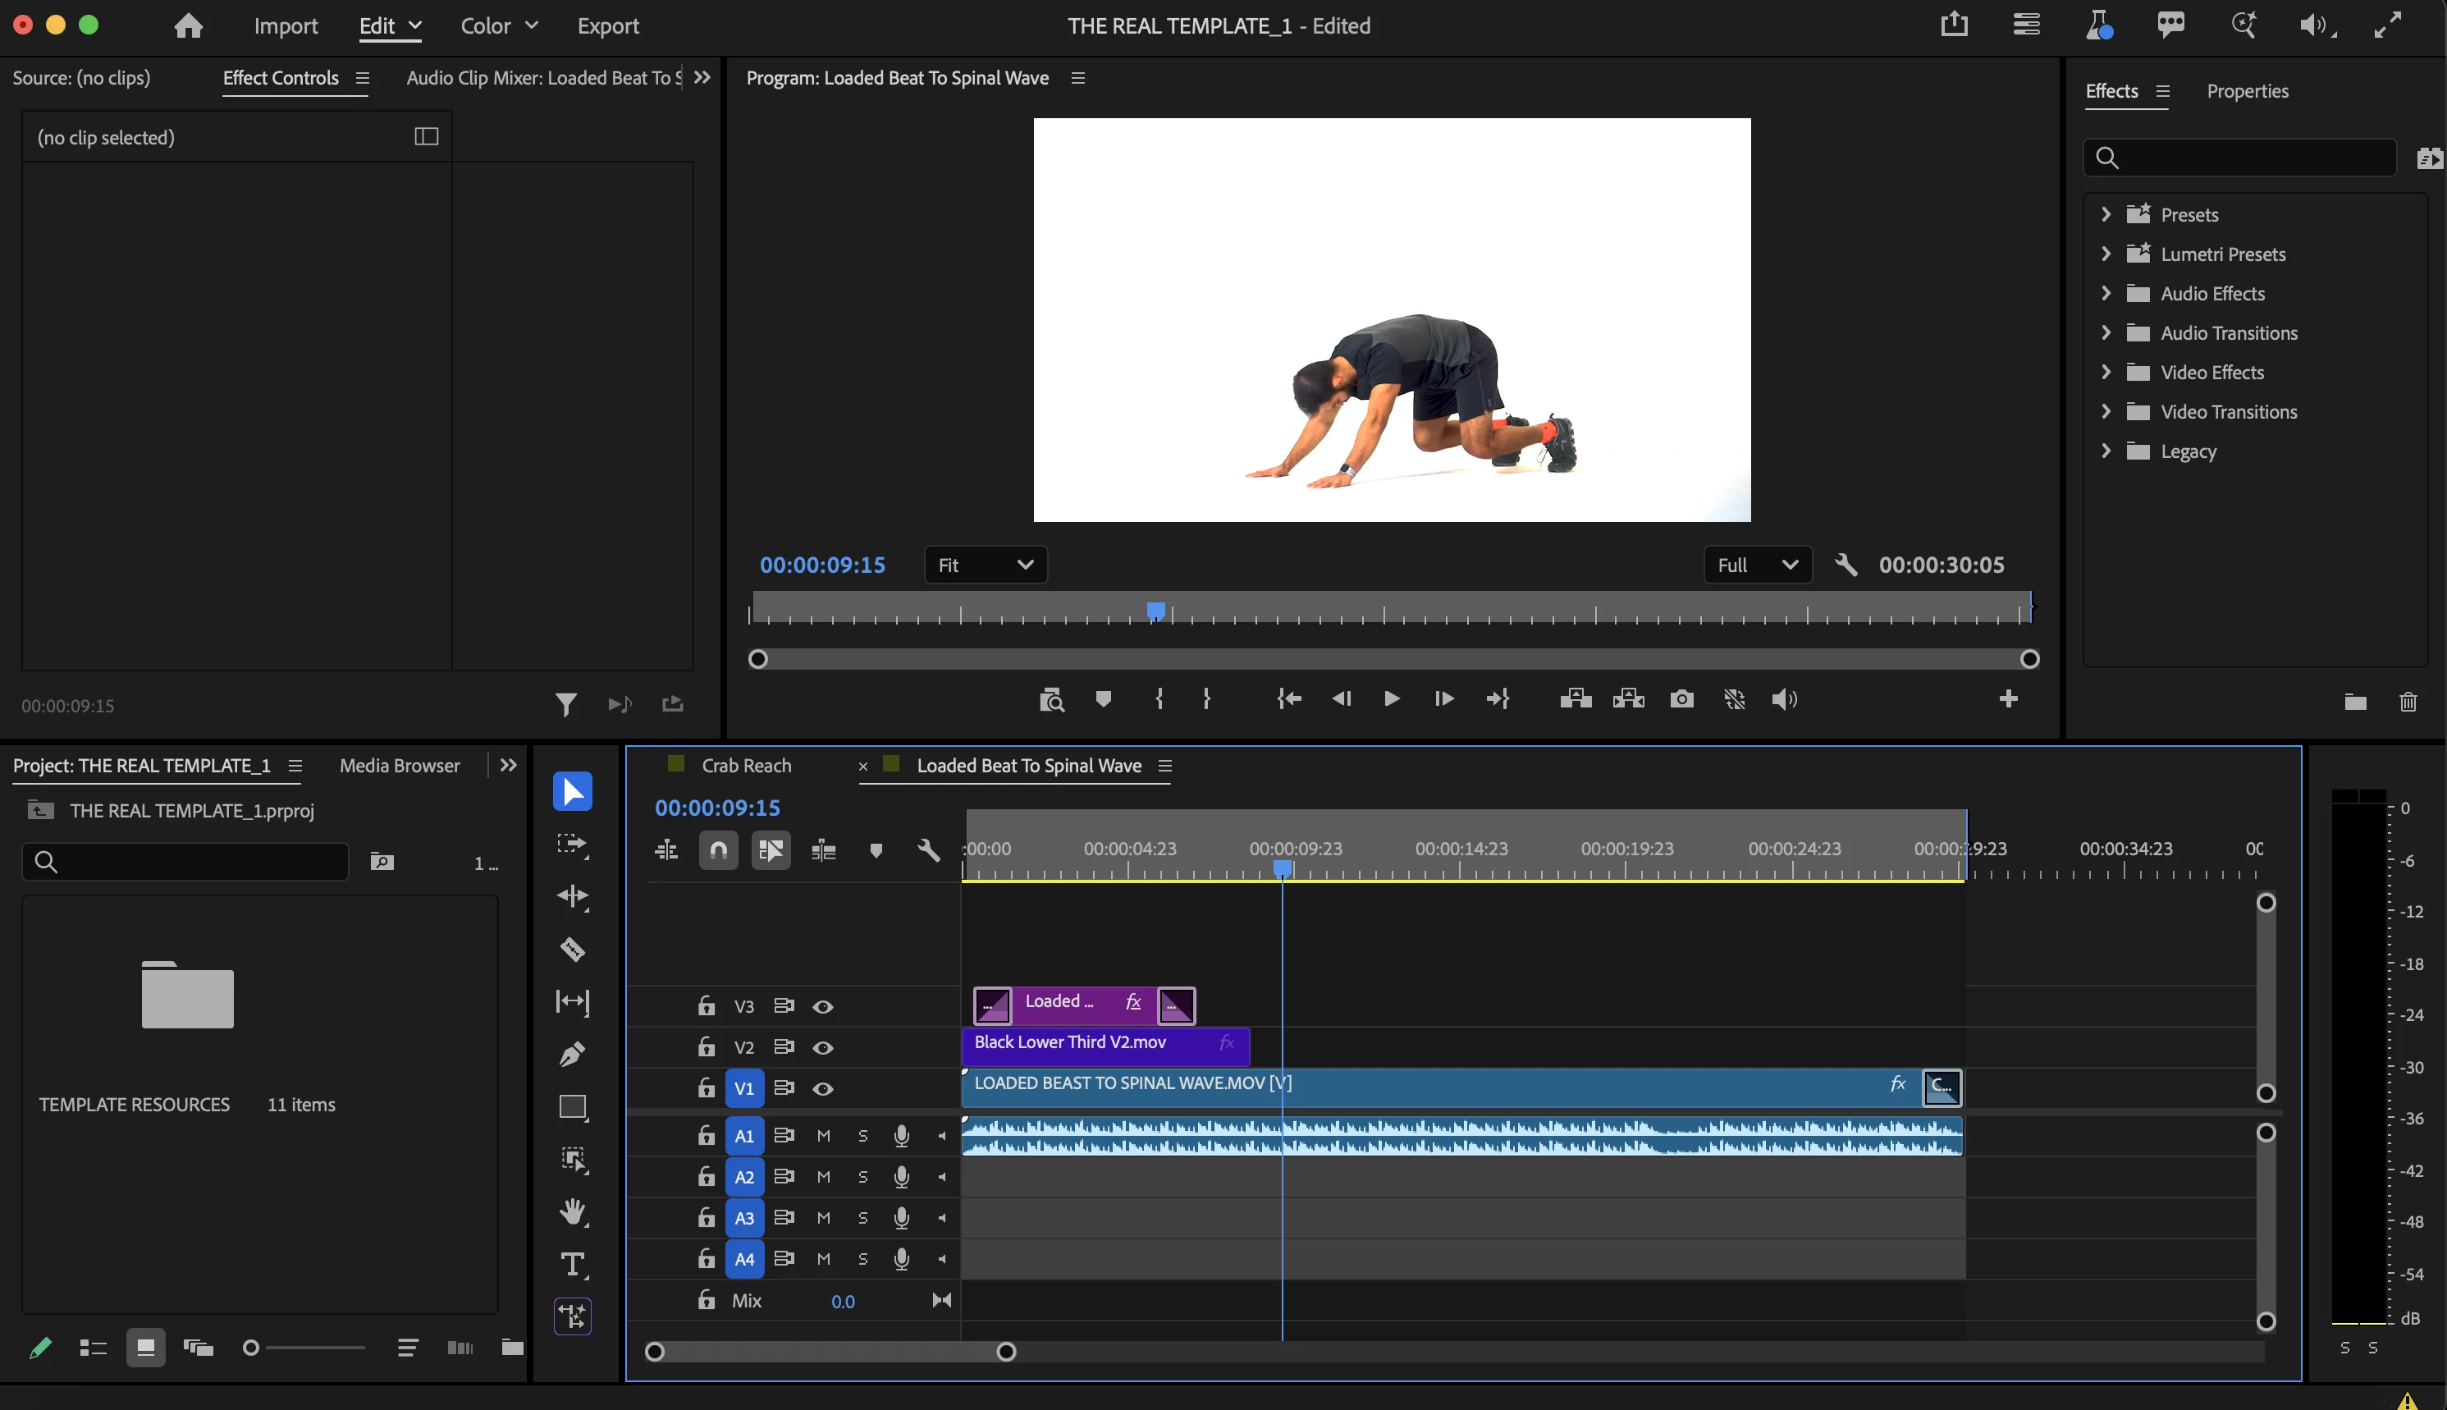Show overflow tabs in source panel group

pos(702,77)
